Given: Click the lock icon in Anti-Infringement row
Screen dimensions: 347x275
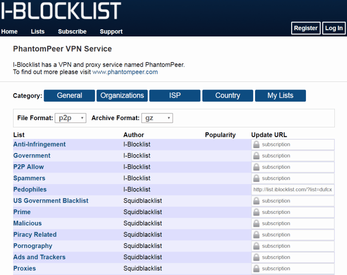Looking at the screenshot, I should [256, 144].
